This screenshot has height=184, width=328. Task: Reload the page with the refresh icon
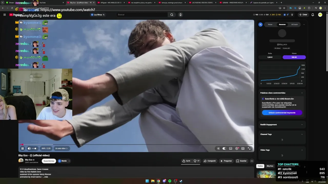pos(12,8)
